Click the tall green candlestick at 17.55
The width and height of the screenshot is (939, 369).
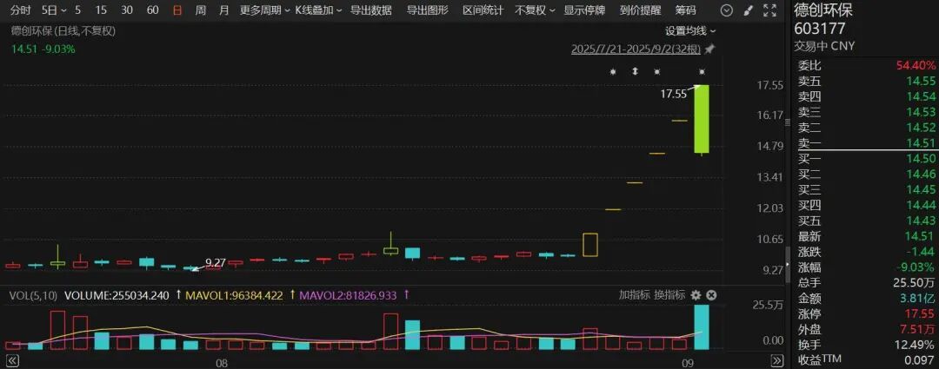702,119
